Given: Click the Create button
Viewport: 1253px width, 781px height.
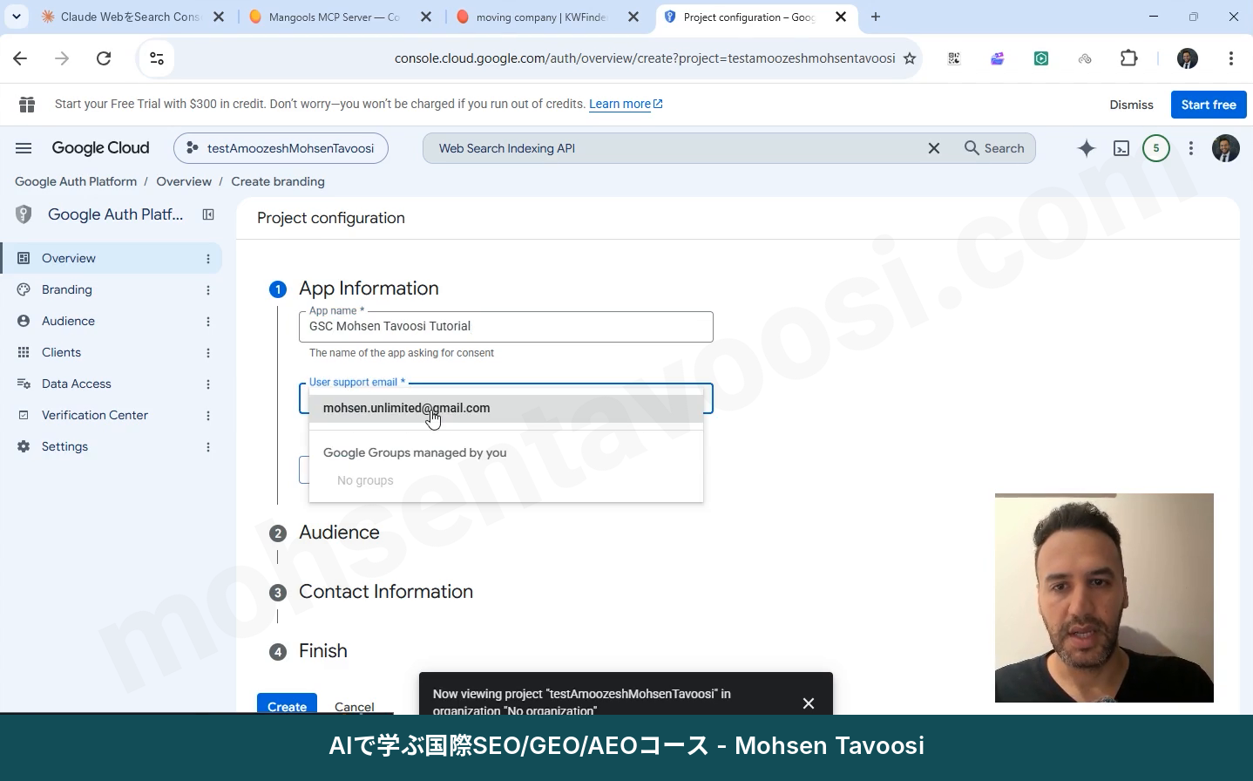Looking at the screenshot, I should pos(287,704).
